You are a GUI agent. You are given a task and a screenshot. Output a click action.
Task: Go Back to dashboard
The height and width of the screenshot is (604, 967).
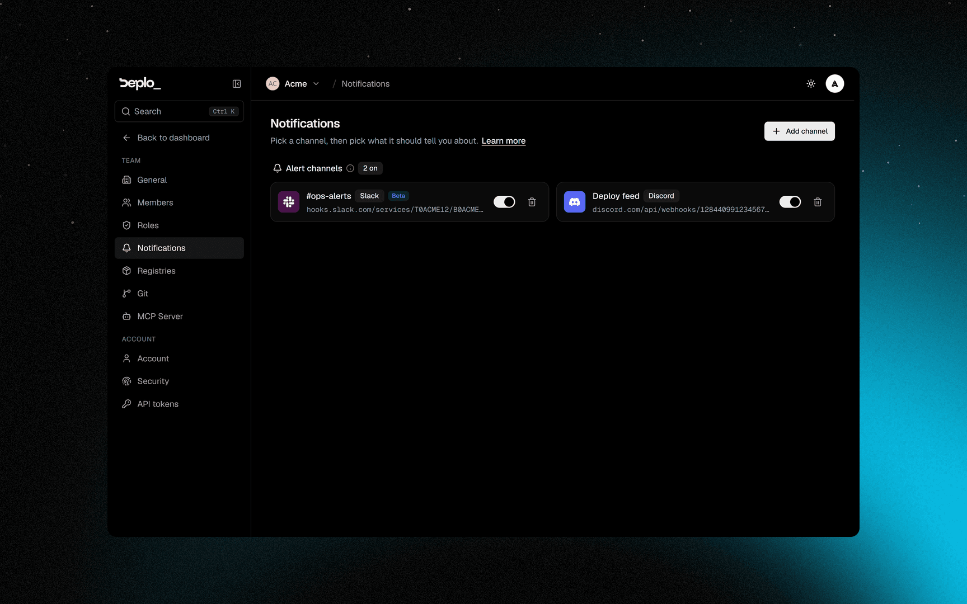(179, 138)
